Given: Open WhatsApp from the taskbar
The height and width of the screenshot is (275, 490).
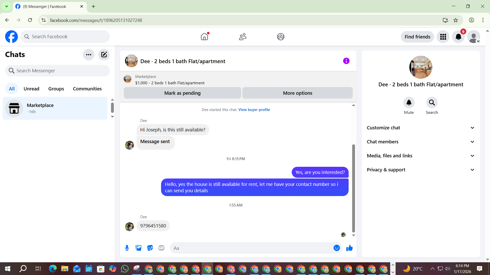Looking at the screenshot, I should (125, 269).
